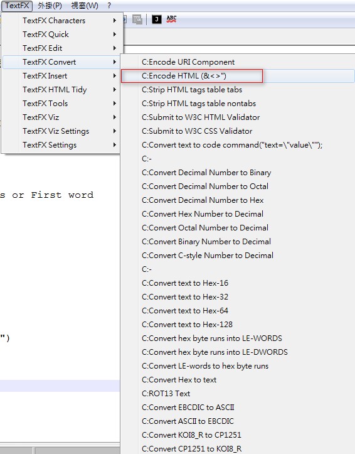Screen dimensions: 355x454
Task: Choose C:Encode HTML (&<>")
Action: (x=238, y=76)
